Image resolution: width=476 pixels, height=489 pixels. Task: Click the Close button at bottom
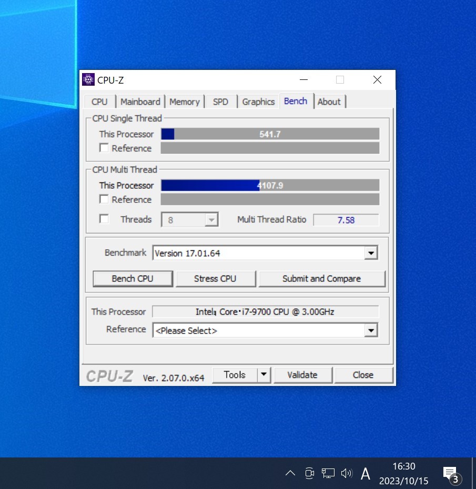coord(363,374)
